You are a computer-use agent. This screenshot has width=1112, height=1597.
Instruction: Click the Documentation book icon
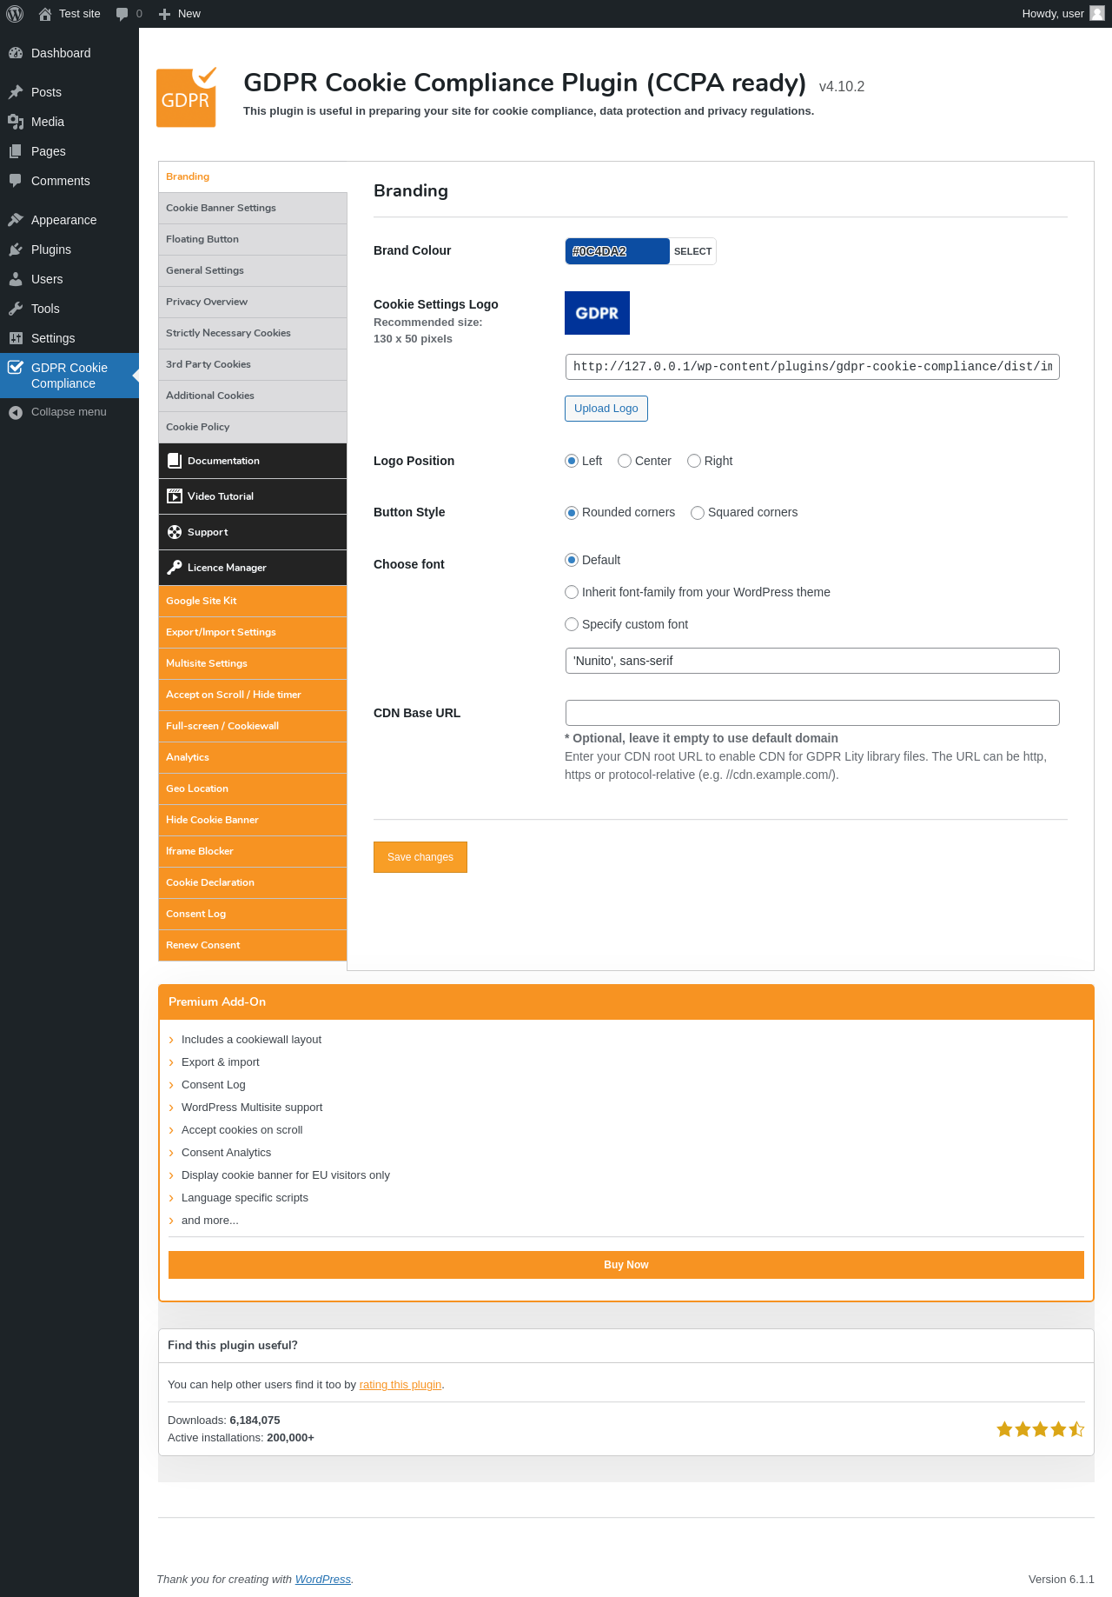click(175, 461)
